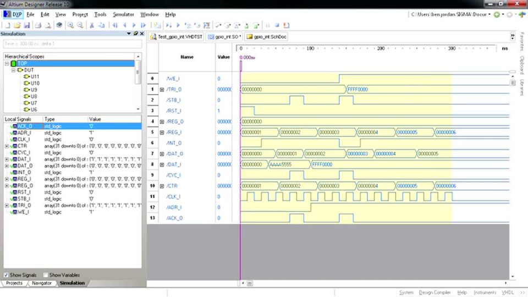
Task: Open the Simulation panel options dropdown arrow
Action: [129, 34]
